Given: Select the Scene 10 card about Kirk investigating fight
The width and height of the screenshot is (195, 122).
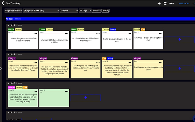Looking at the screenshot, I should click(x=117, y=69).
